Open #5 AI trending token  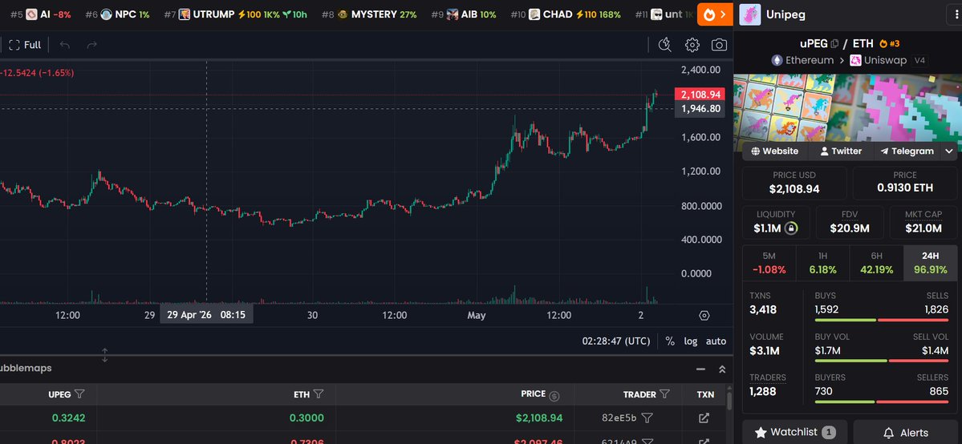[x=41, y=14]
